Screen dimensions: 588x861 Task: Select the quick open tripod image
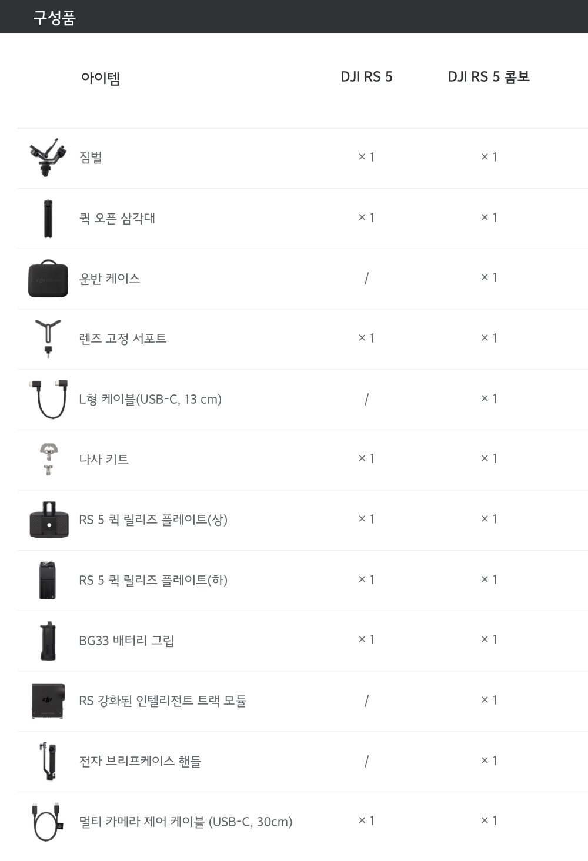click(x=48, y=218)
